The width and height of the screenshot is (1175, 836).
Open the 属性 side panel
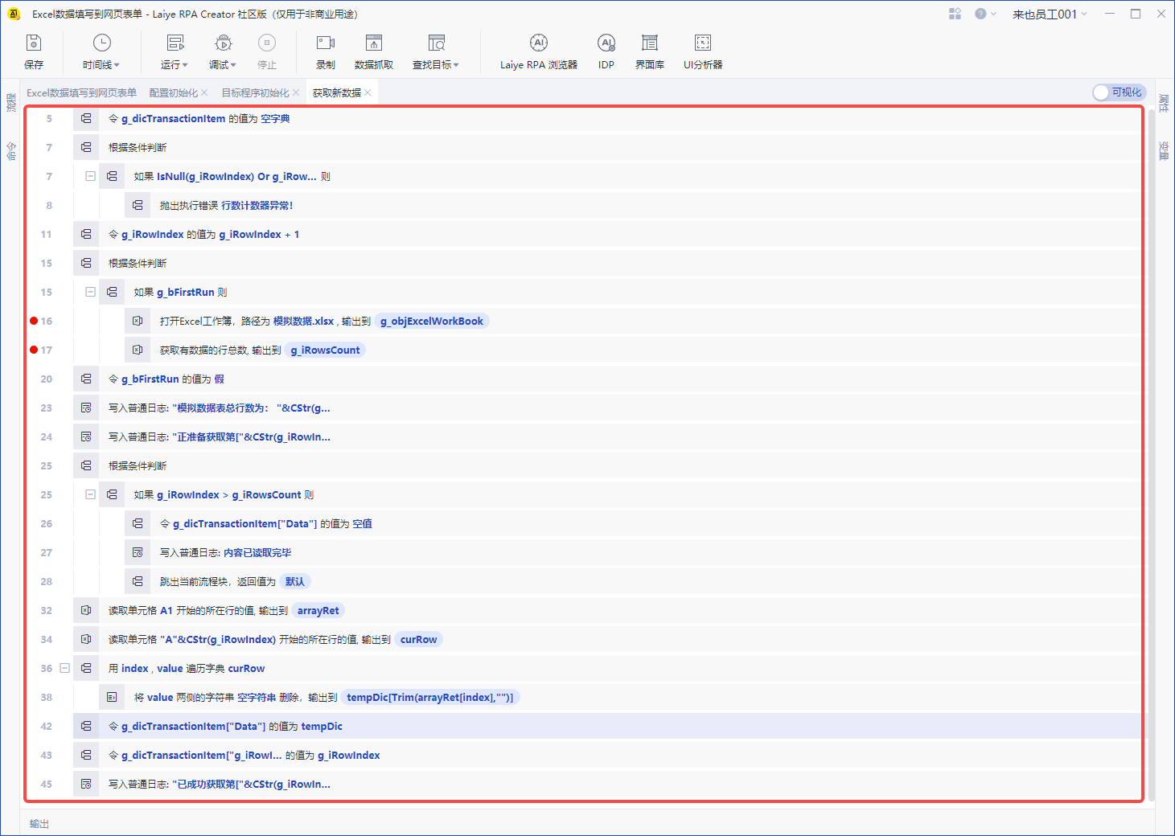[x=1164, y=102]
